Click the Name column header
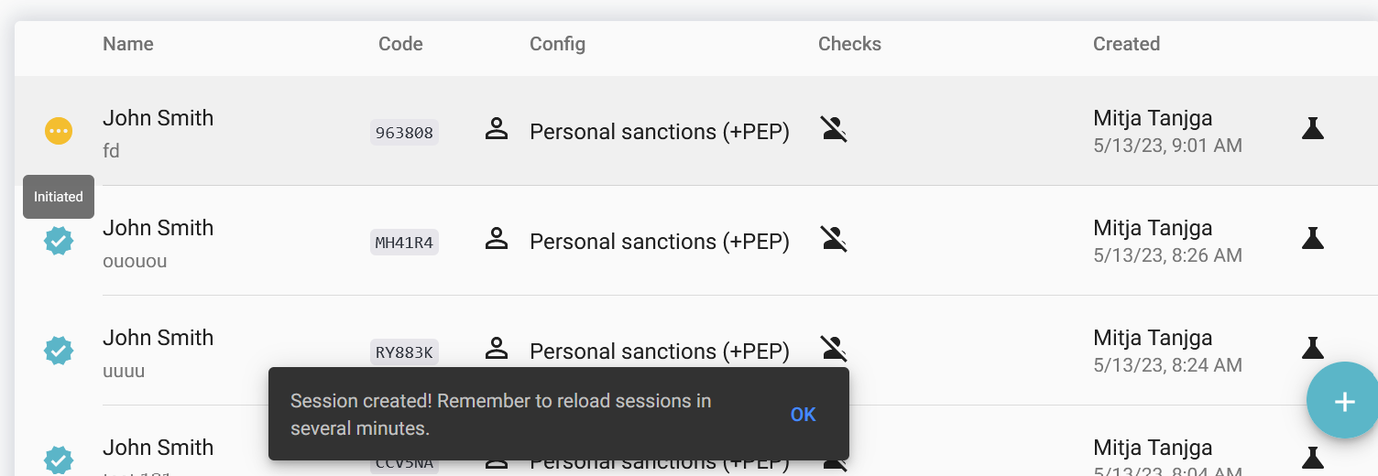The width and height of the screenshot is (1378, 476). click(128, 44)
